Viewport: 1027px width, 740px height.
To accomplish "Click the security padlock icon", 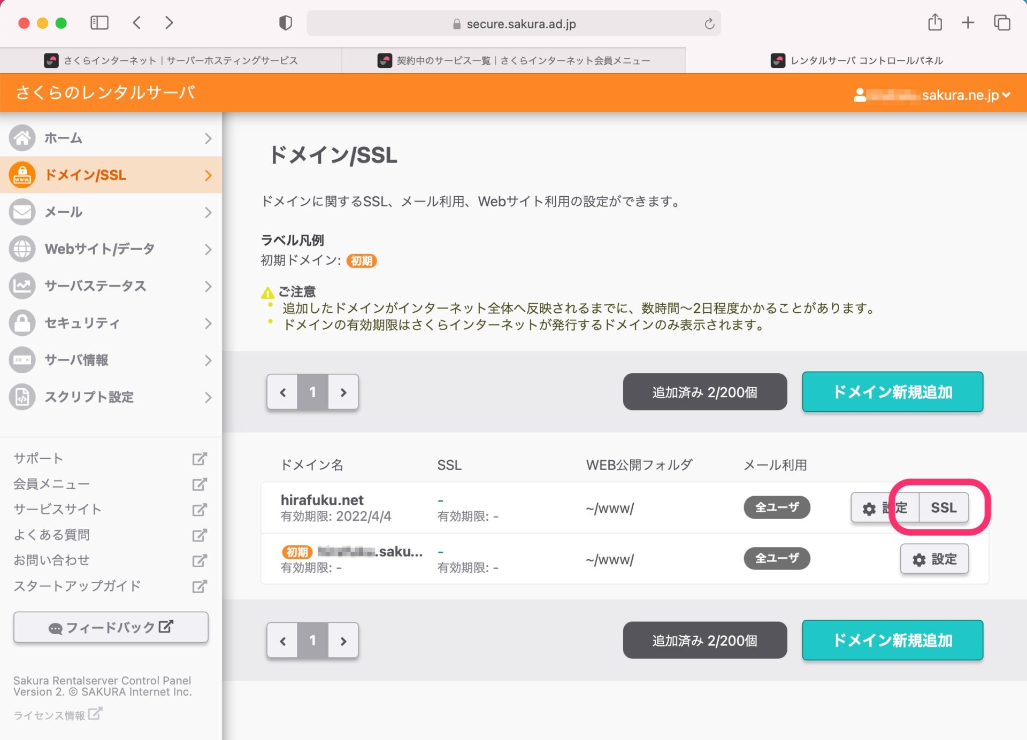I will tap(22, 323).
